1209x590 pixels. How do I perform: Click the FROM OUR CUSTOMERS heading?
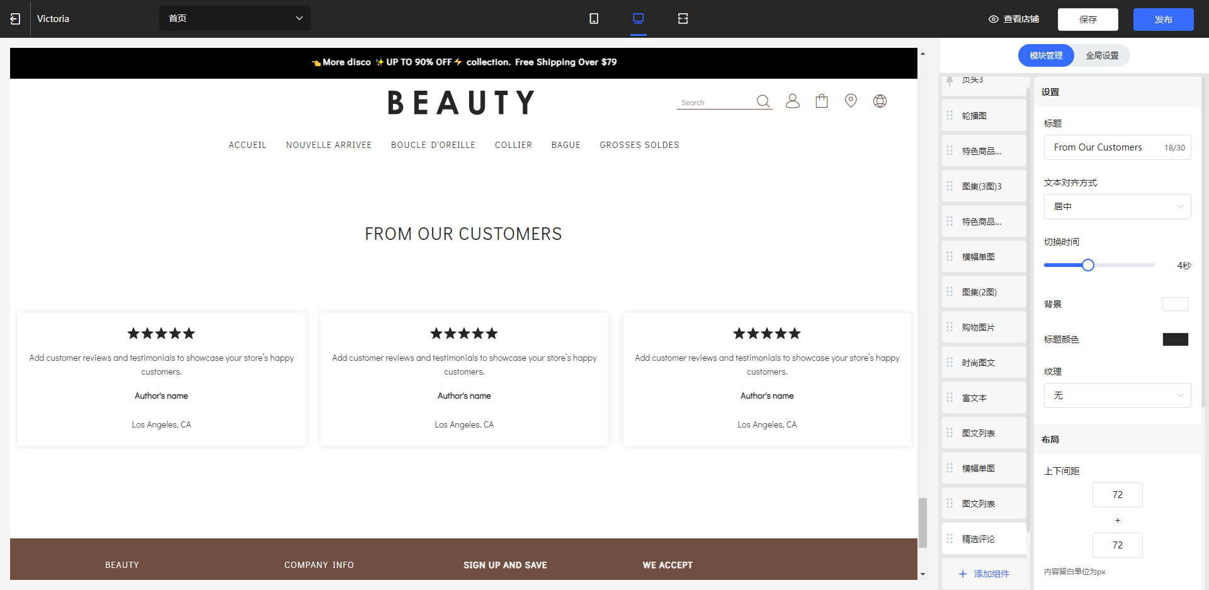463,234
